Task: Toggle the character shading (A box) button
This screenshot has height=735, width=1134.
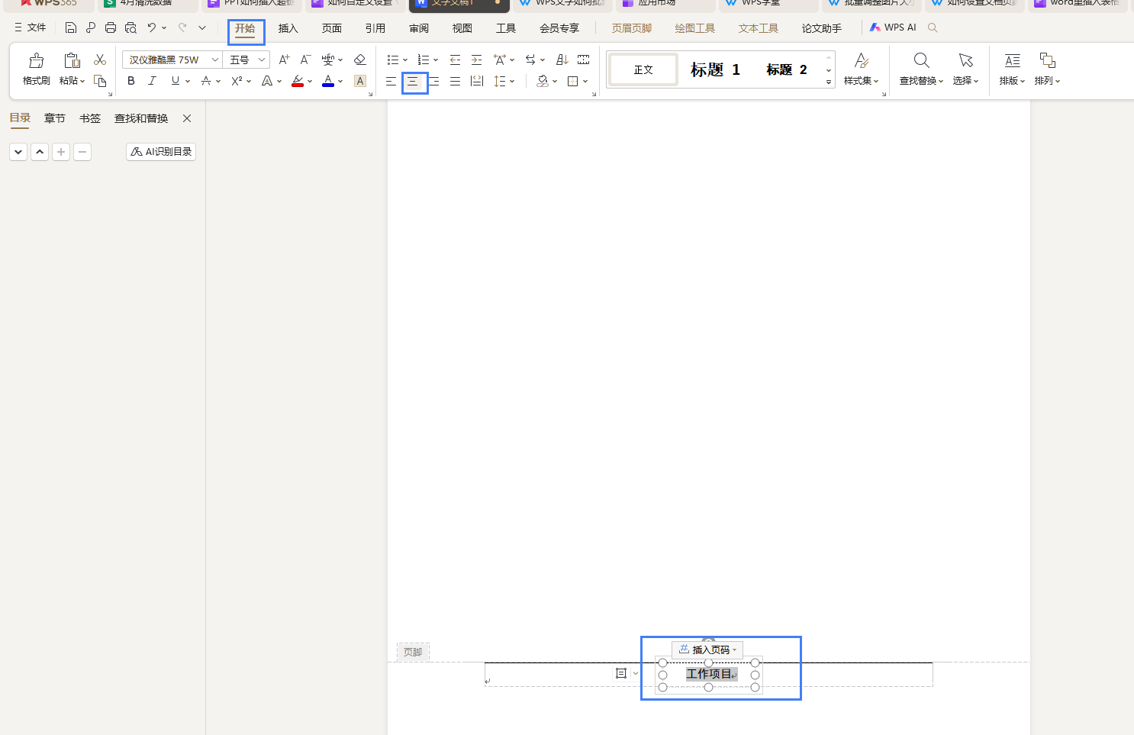Action: (x=360, y=81)
